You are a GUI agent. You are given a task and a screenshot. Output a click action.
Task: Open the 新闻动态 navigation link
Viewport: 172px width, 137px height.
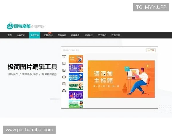[x=89, y=35]
